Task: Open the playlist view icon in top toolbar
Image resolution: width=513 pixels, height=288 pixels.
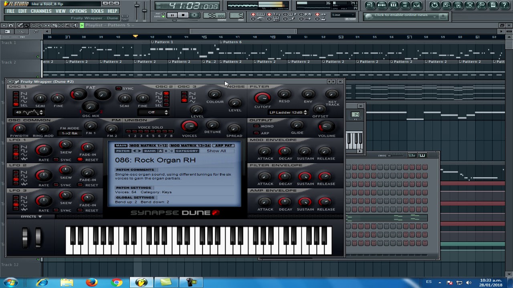Action: (x=370, y=5)
